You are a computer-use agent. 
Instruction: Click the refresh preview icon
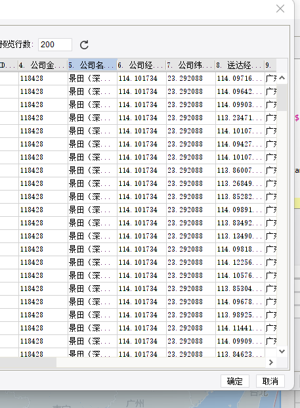coord(84,45)
